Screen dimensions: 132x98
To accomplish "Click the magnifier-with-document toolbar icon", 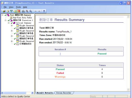I will click(x=23, y=11).
